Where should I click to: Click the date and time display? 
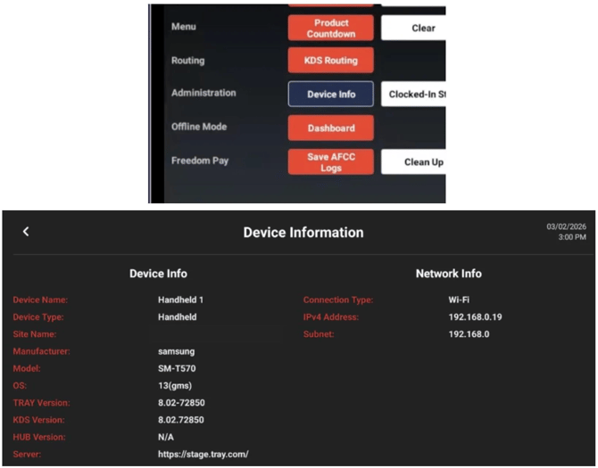coord(566,232)
